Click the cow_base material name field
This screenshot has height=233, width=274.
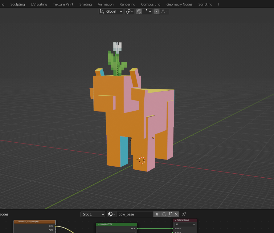click(x=135, y=214)
